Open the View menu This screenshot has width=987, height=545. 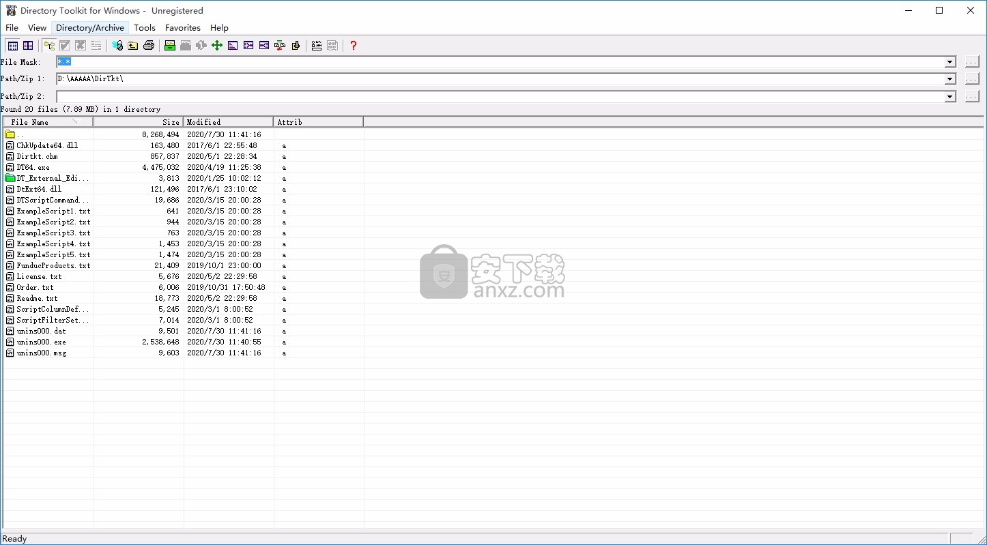pyautogui.click(x=37, y=28)
